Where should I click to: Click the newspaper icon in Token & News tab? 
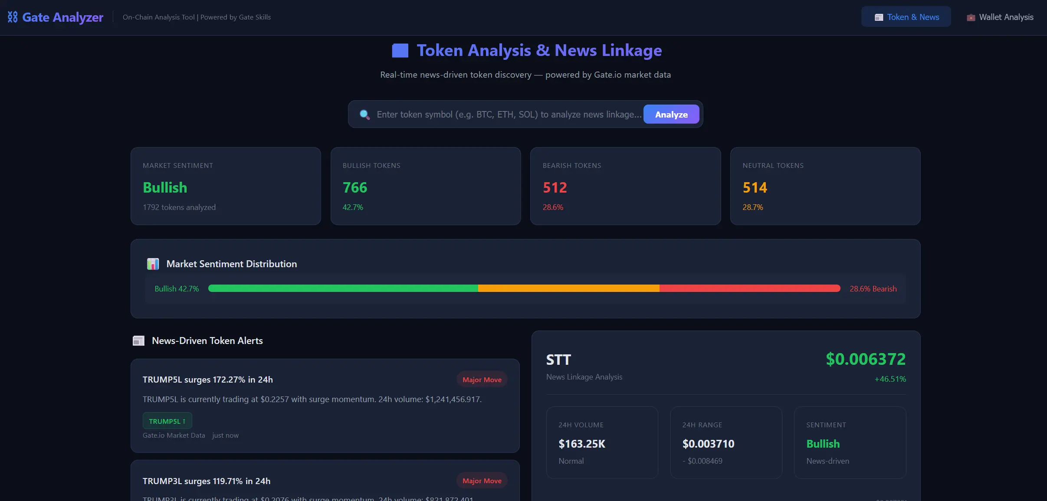(879, 17)
